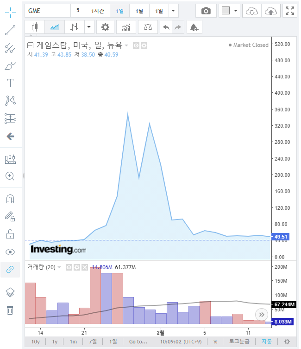Screen dimensions: 301x349
Task: Jump to latest bar double-arrow button
Action: 262,315
